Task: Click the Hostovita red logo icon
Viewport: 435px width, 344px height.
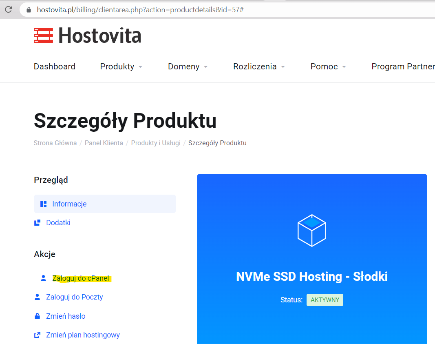Action: (43, 36)
